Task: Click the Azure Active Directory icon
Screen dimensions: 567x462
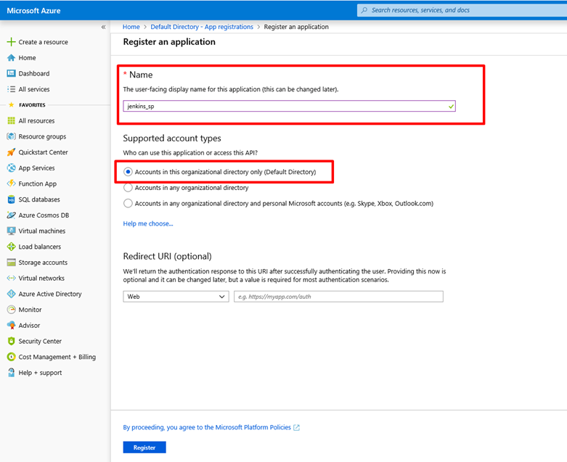Action: pos(11,294)
